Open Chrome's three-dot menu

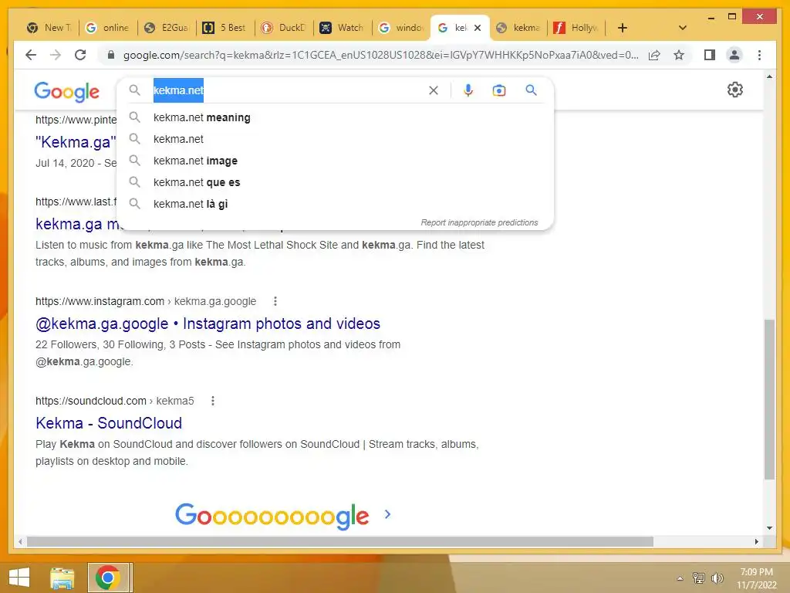point(759,55)
